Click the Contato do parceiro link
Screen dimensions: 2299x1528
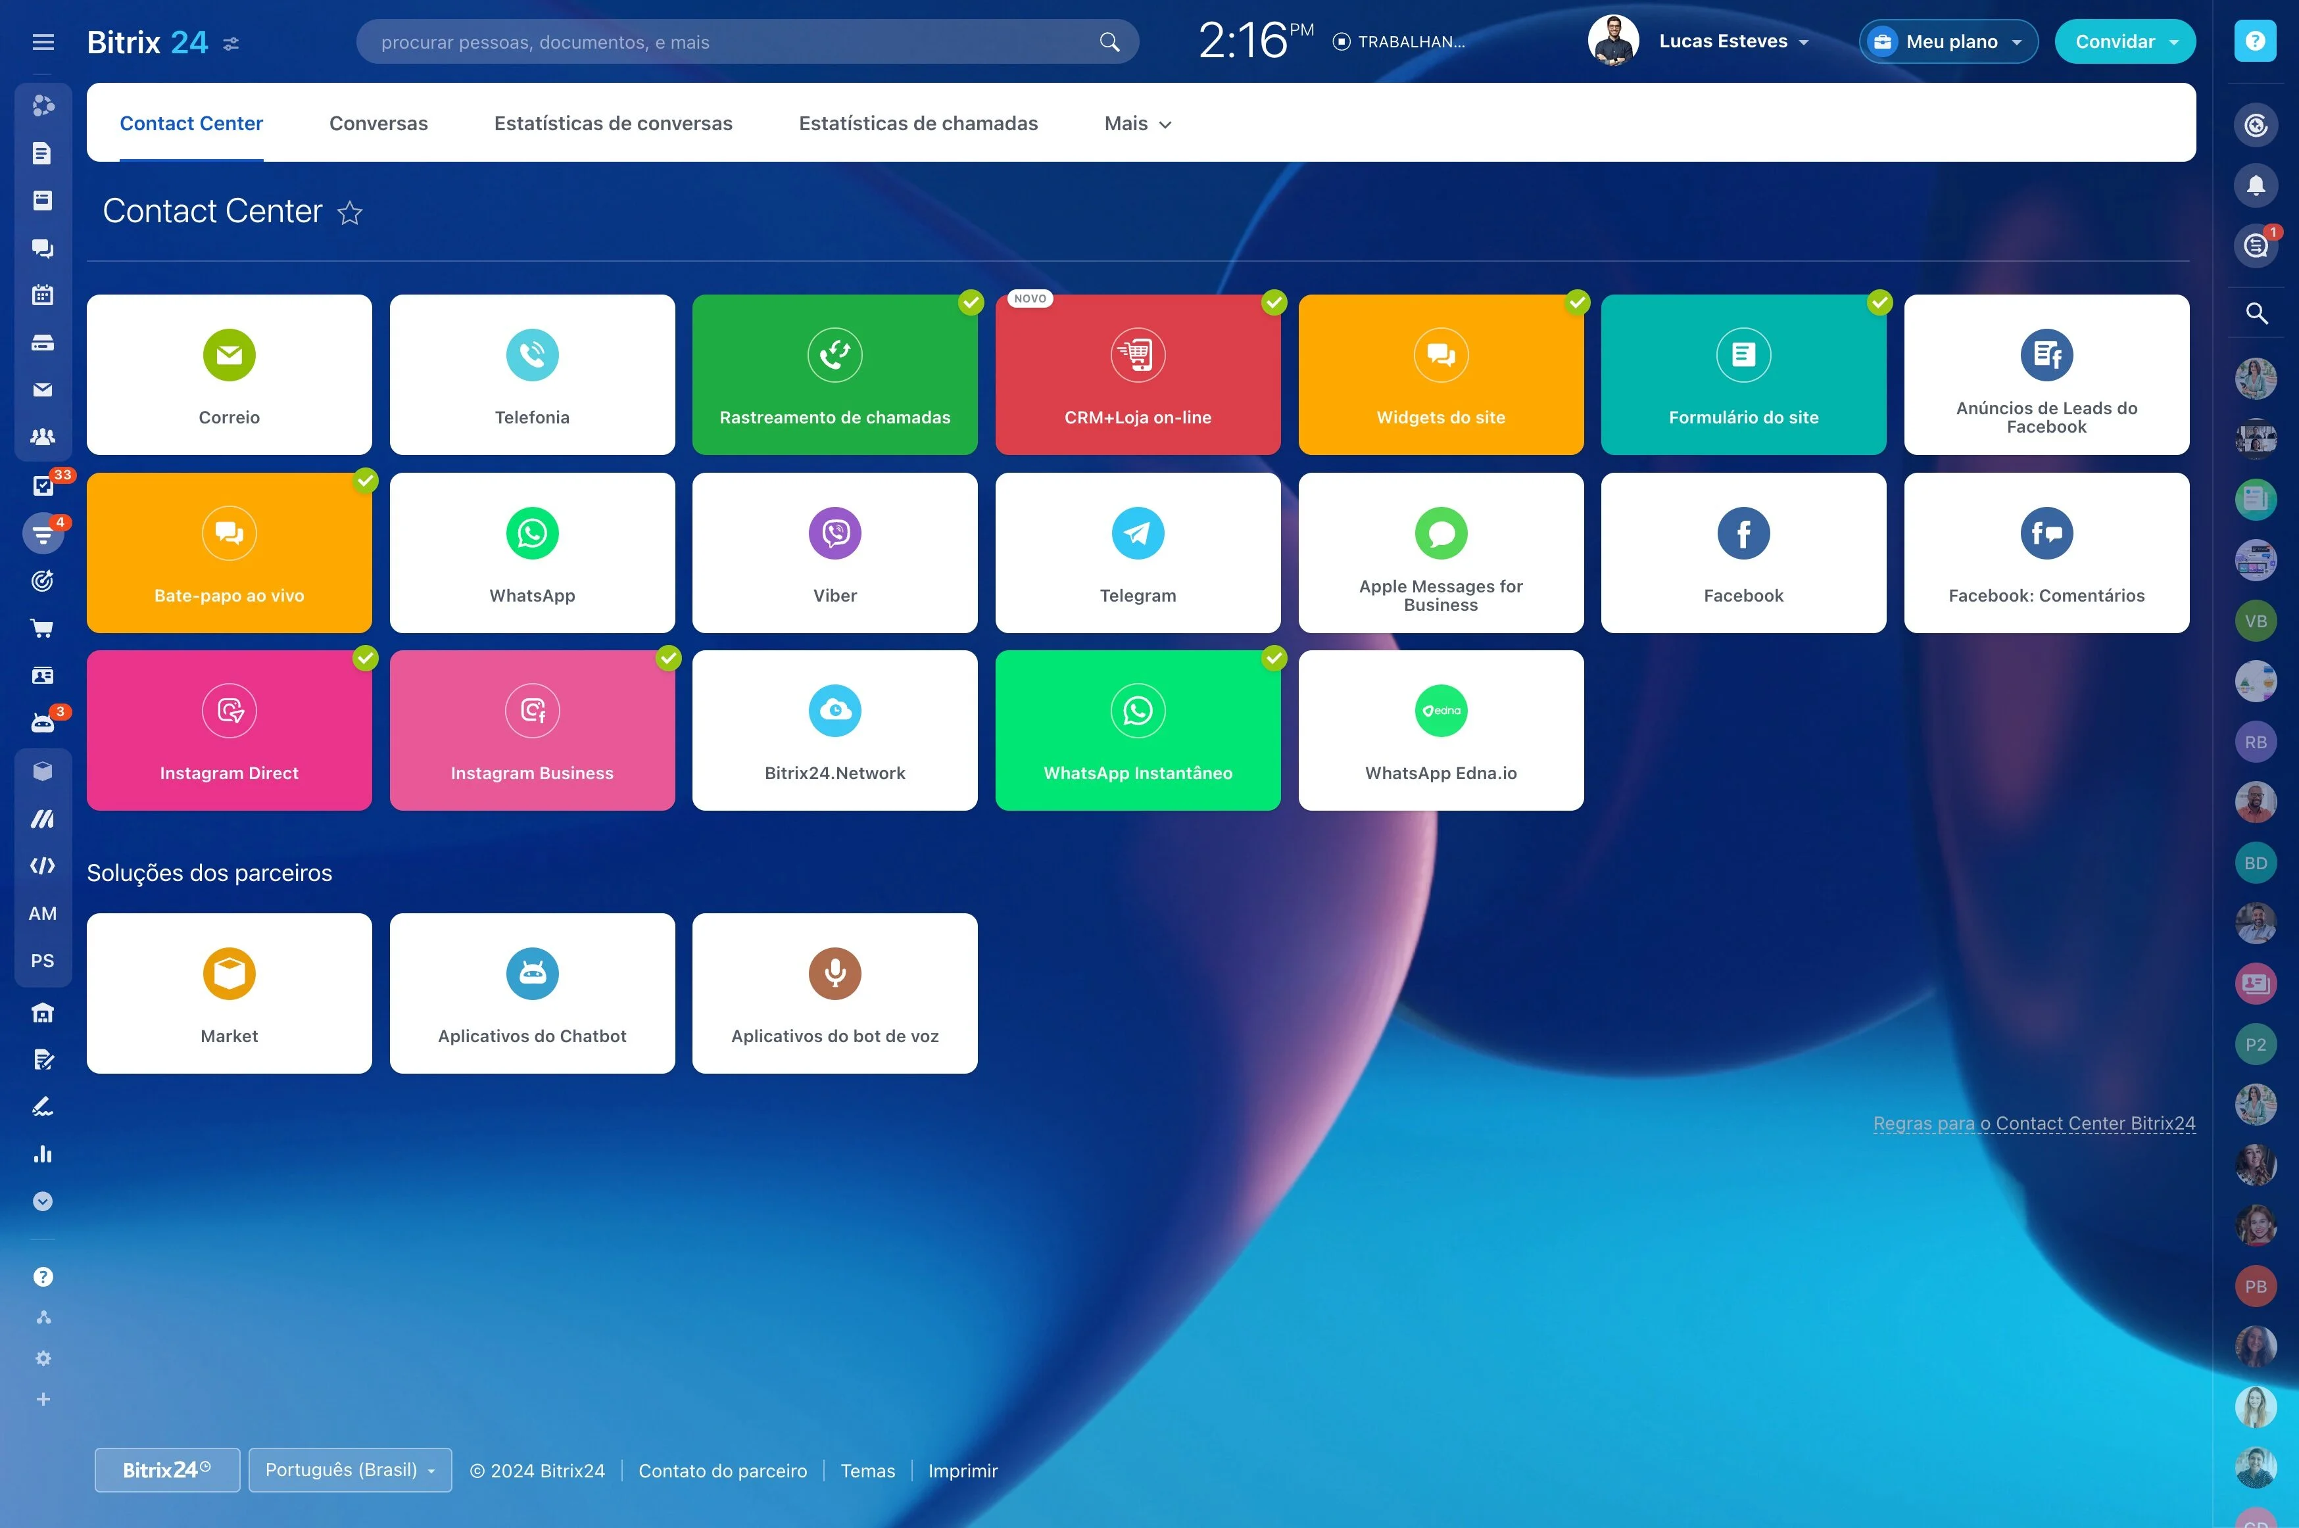[x=722, y=1471]
